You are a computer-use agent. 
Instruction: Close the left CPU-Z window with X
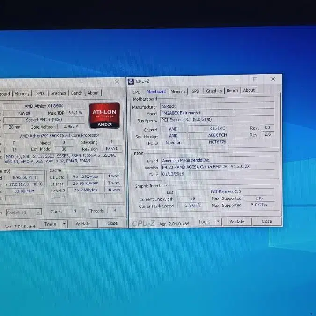point(117,81)
